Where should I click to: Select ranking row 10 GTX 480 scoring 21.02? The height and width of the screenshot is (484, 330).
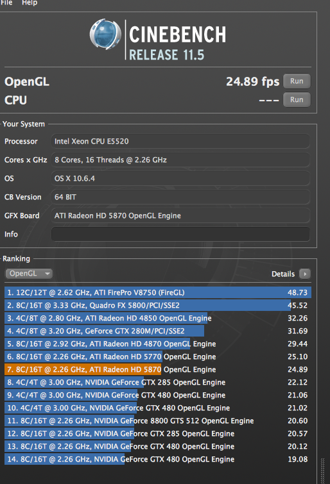[x=158, y=408]
